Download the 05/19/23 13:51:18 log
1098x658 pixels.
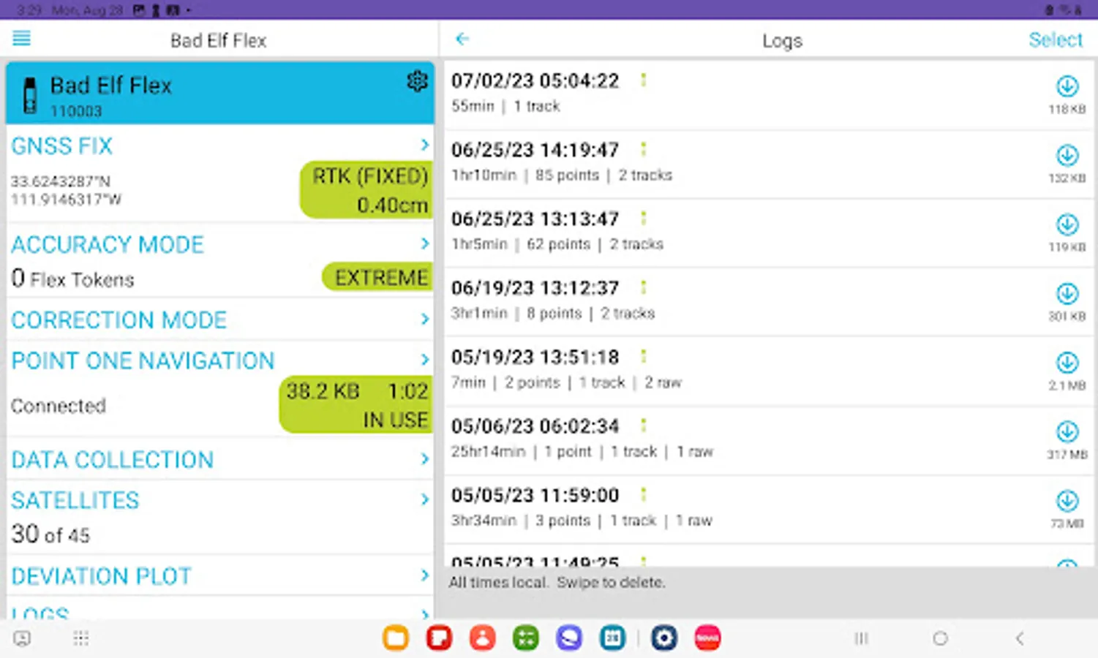1067,363
